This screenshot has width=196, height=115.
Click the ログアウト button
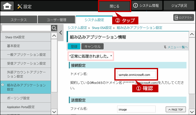point(184,18)
